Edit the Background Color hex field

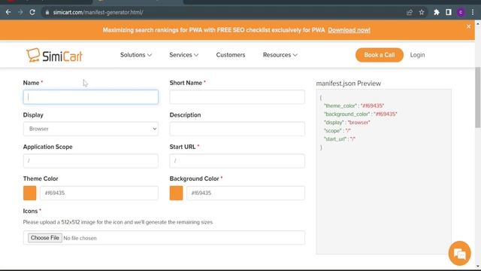click(x=246, y=193)
